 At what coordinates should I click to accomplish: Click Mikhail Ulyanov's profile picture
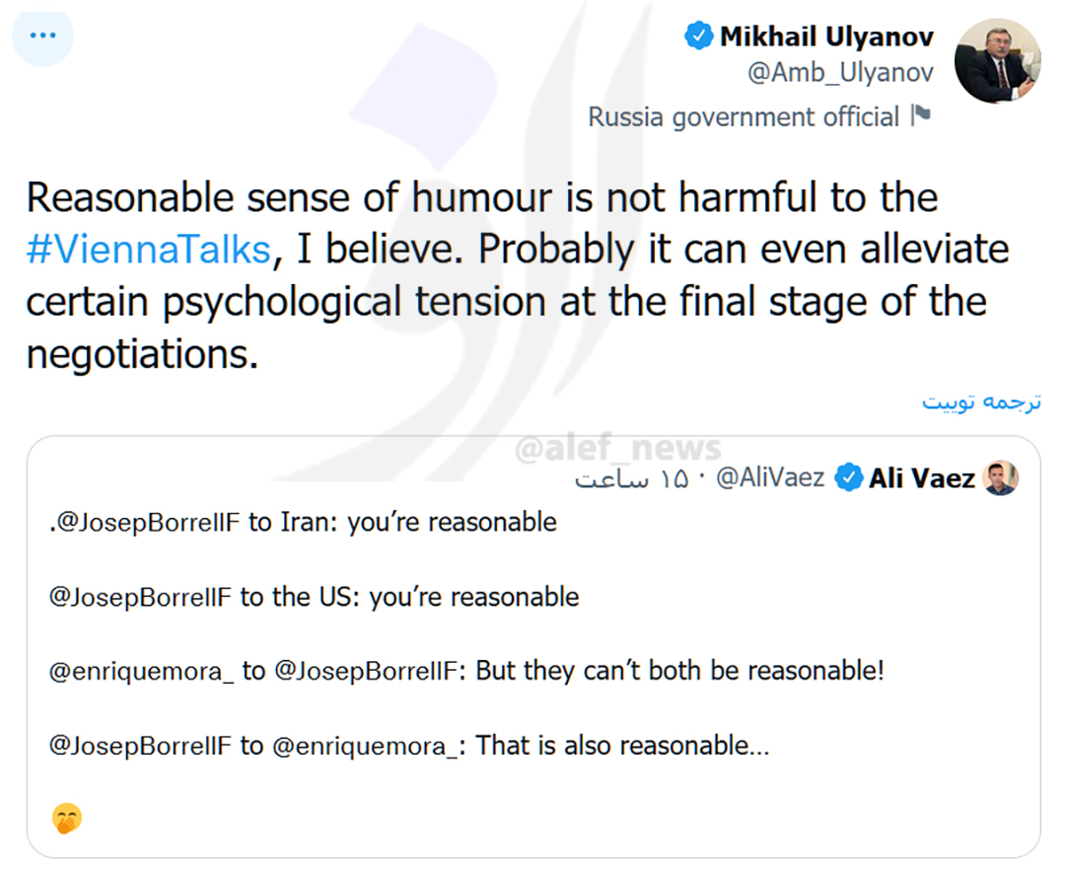click(998, 60)
